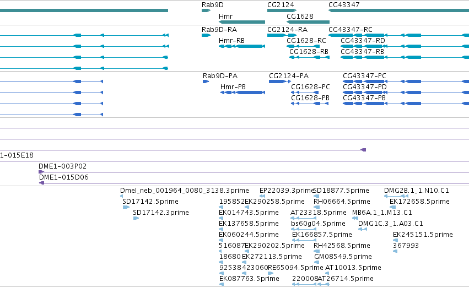
Task: Click the CG1628 gene label
Action: [300, 16]
